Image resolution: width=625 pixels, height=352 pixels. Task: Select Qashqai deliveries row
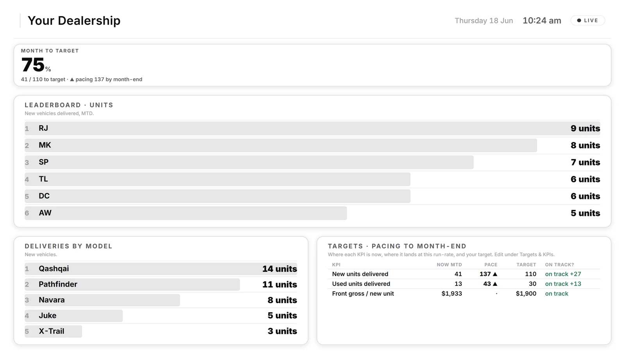click(161, 269)
